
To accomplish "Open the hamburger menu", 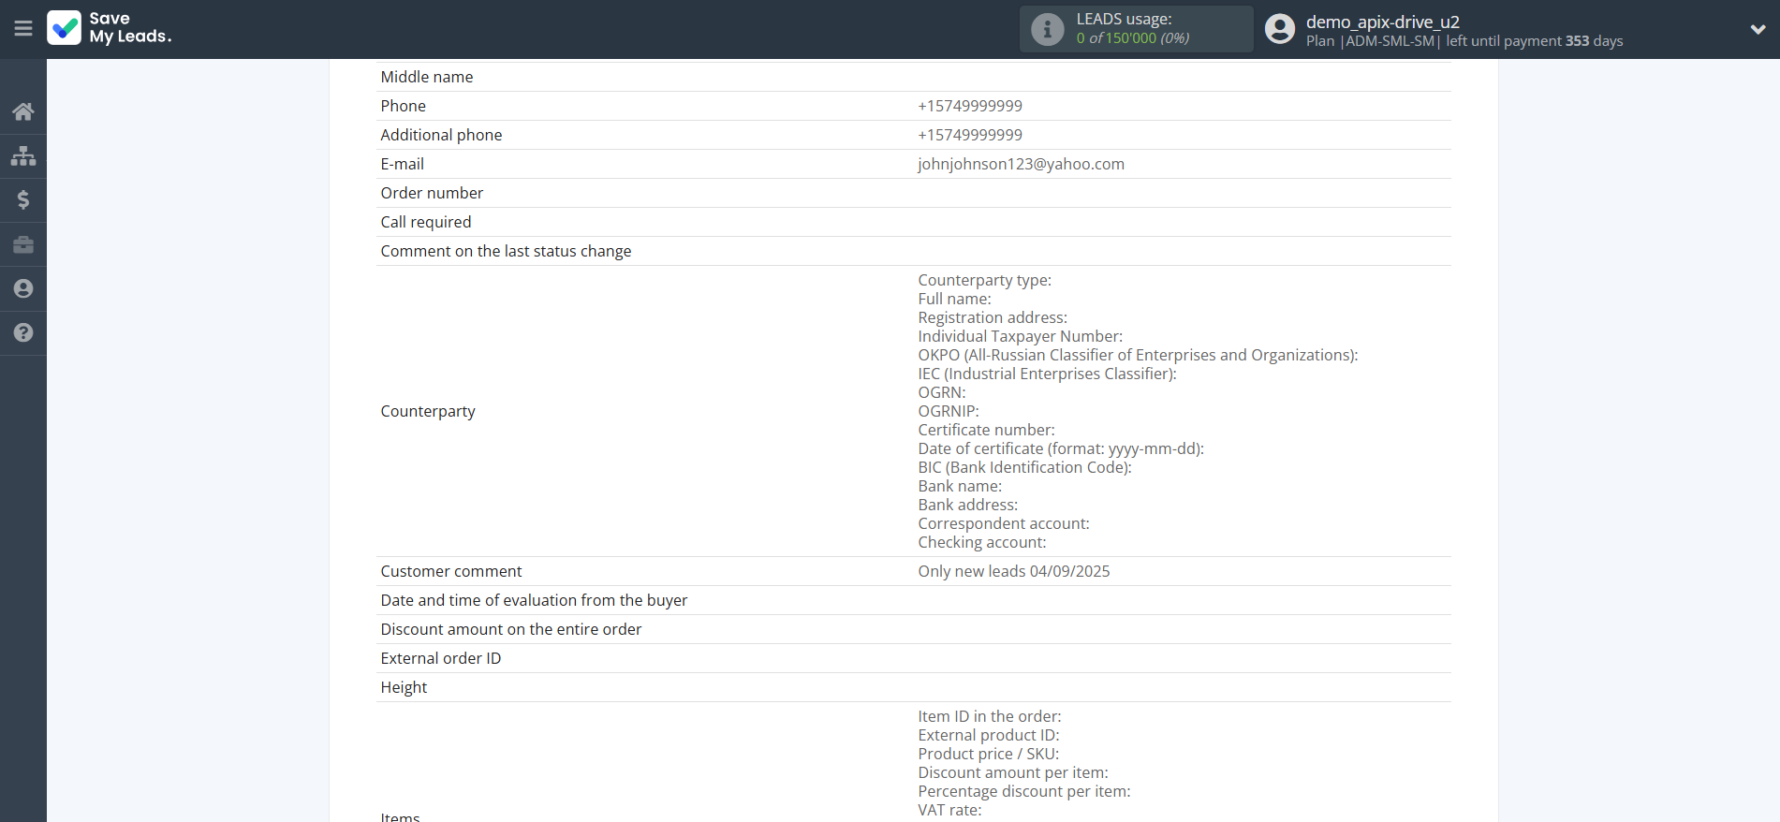I will point(23,28).
